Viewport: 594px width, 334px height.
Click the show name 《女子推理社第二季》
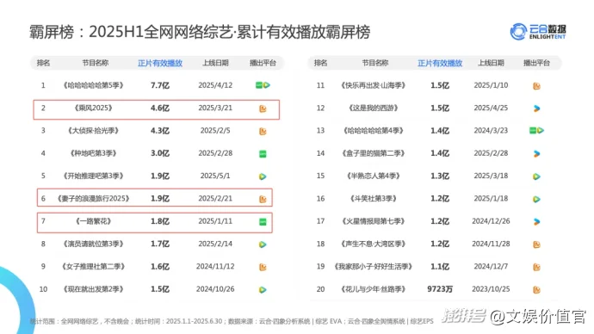93,267
